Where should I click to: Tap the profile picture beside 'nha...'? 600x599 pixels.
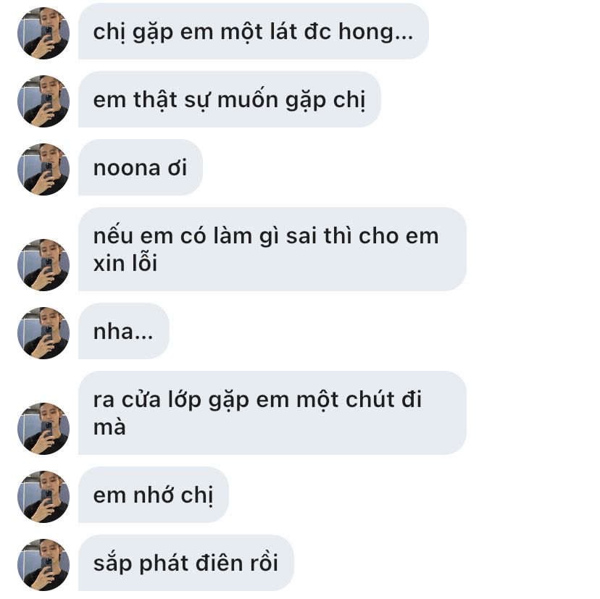click(x=43, y=333)
